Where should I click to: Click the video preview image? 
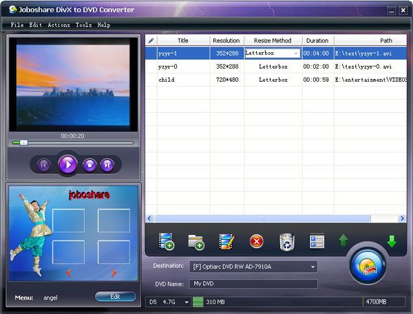pos(73,85)
